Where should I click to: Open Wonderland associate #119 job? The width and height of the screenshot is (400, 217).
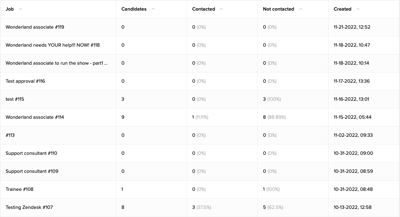click(35, 27)
